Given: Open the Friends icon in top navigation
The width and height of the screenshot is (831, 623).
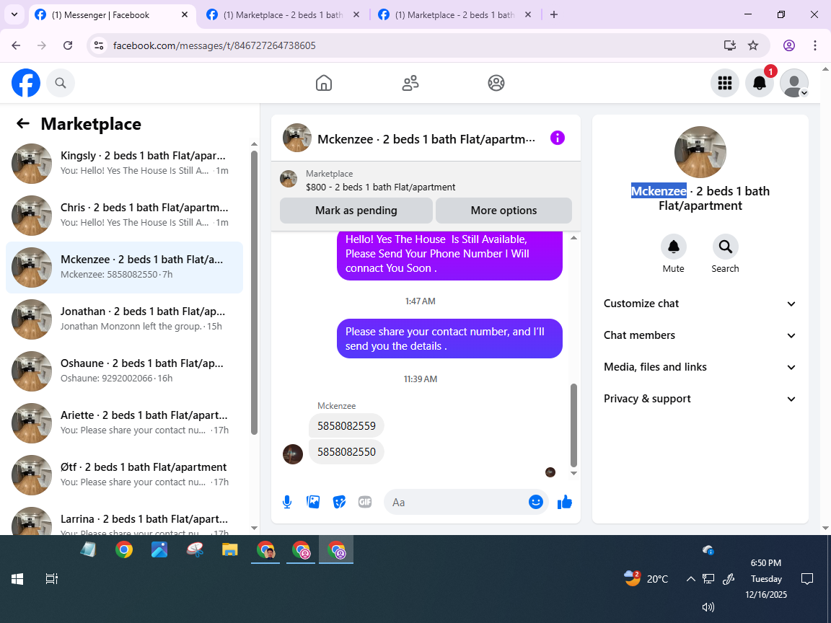Looking at the screenshot, I should click(410, 83).
